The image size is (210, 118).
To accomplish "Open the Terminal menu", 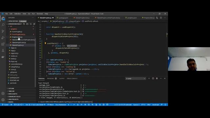I will (x=40, y=14).
